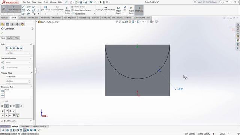
Task: Open the Sheet Metal ribbon tab
Action: [x=33, y=18]
